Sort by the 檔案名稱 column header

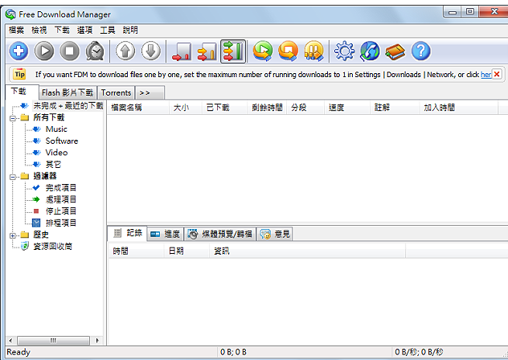pos(137,108)
